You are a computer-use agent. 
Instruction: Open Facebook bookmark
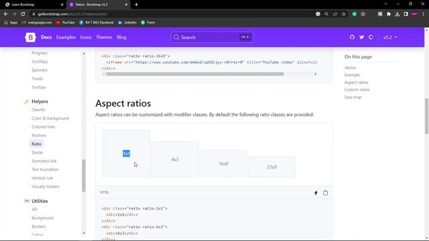point(97,22)
